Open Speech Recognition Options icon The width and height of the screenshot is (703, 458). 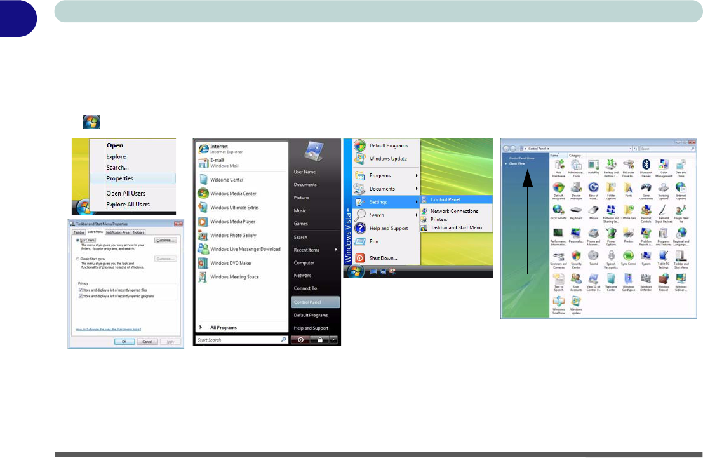[x=611, y=260]
